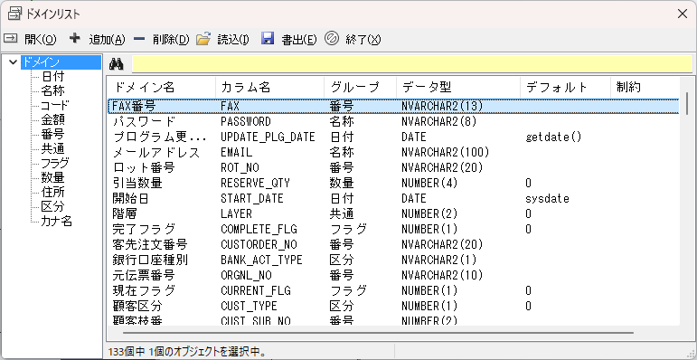The height and width of the screenshot is (360, 697).
Task: Click the 追加(A) toolbar label
Action: [x=108, y=40]
